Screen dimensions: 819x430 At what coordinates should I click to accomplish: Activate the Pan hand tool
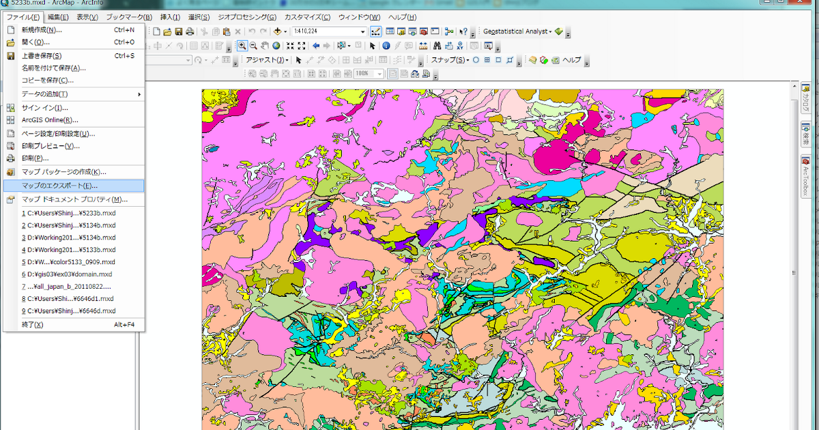265,46
